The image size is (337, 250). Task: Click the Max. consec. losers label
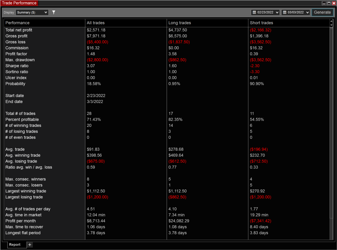pyautogui.click(x=24, y=185)
